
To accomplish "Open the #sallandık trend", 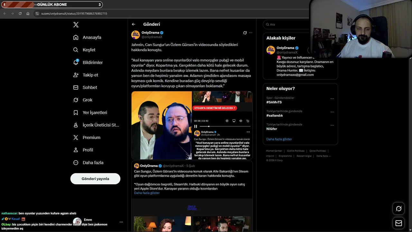I will click(275, 115).
